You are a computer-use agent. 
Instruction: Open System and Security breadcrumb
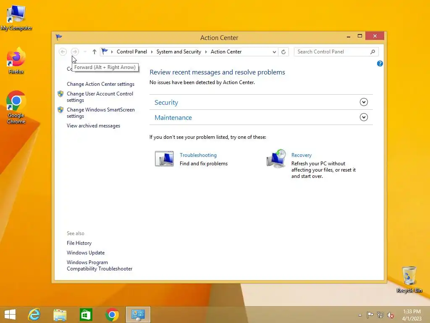pyautogui.click(x=178, y=52)
